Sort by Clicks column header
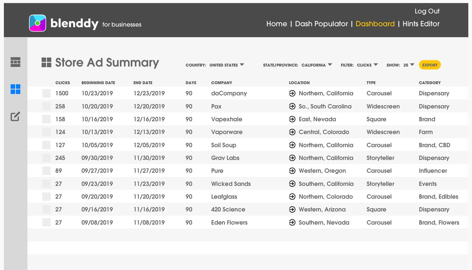 pyautogui.click(x=63, y=83)
